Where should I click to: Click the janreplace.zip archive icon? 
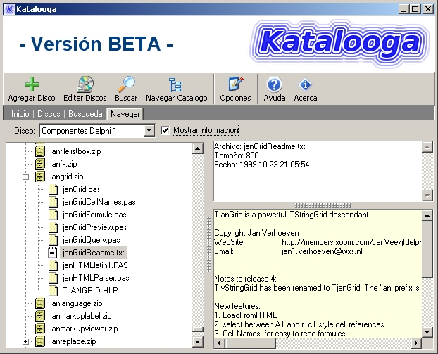coord(40,341)
